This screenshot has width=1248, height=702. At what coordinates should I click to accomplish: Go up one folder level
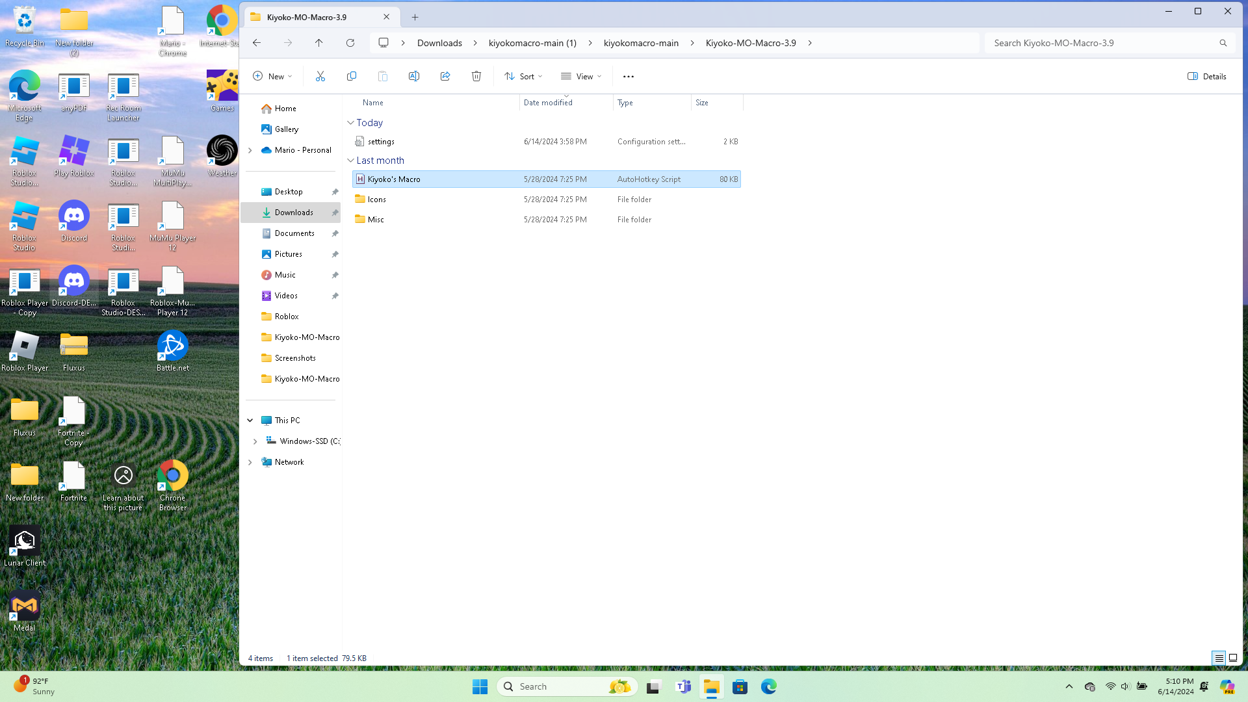coord(318,43)
